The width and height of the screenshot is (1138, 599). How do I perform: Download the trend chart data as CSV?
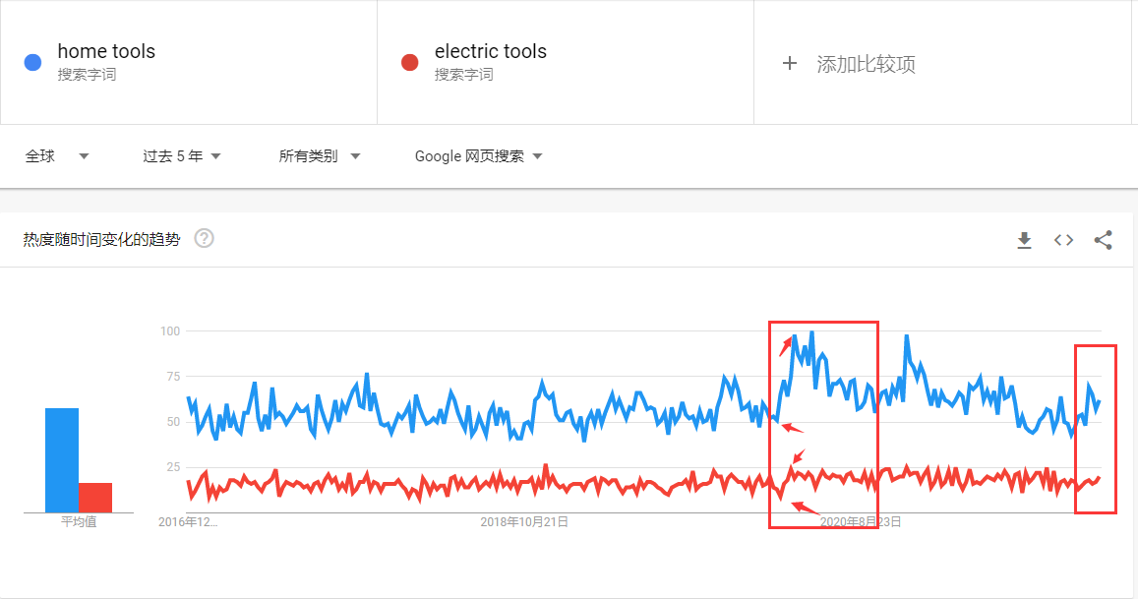click(x=1024, y=240)
